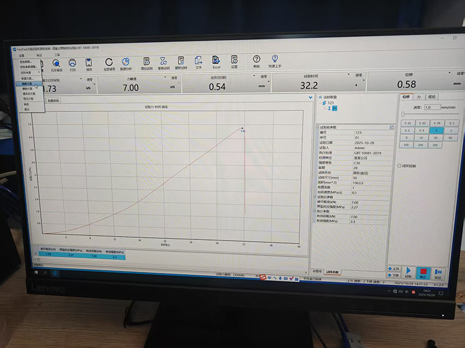Click the speed slider handle

402,114
